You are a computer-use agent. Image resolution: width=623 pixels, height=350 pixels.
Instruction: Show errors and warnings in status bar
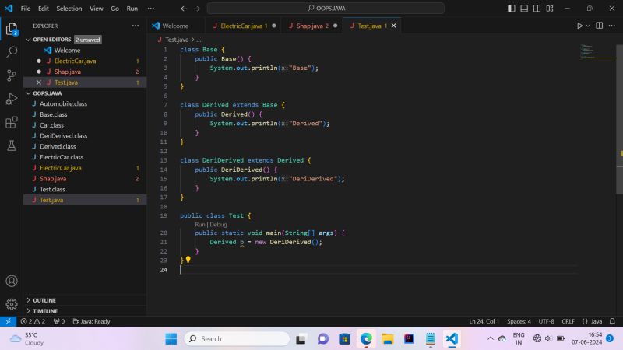[x=33, y=321]
